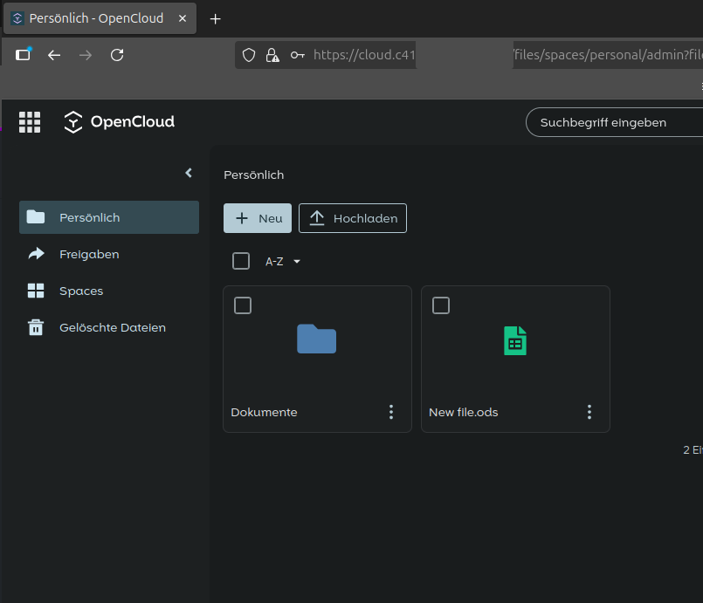Toggle the select all files checkbox

tap(241, 261)
